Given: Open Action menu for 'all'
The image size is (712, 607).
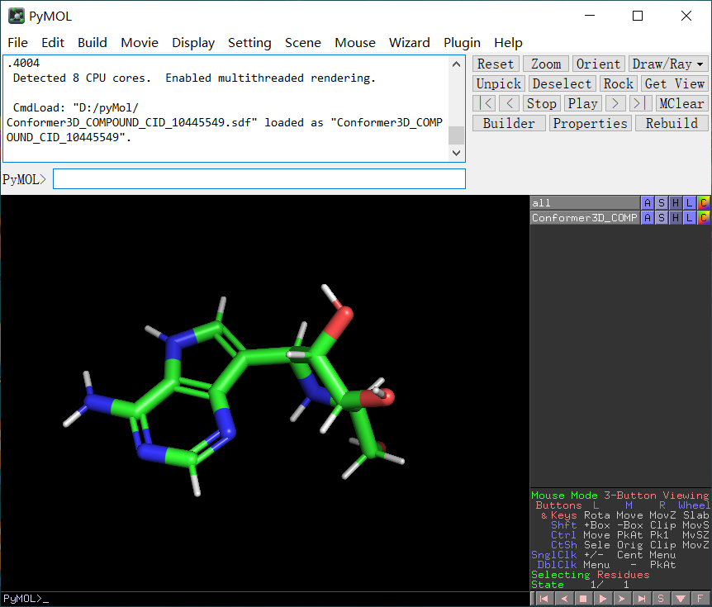Looking at the screenshot, I should click(648, 203).
